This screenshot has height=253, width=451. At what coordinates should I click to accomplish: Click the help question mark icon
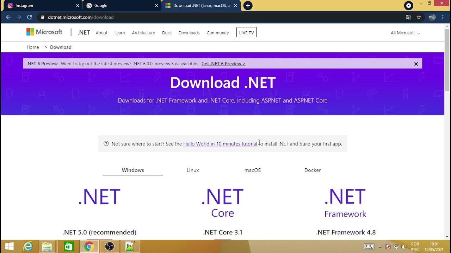[106, 143]
